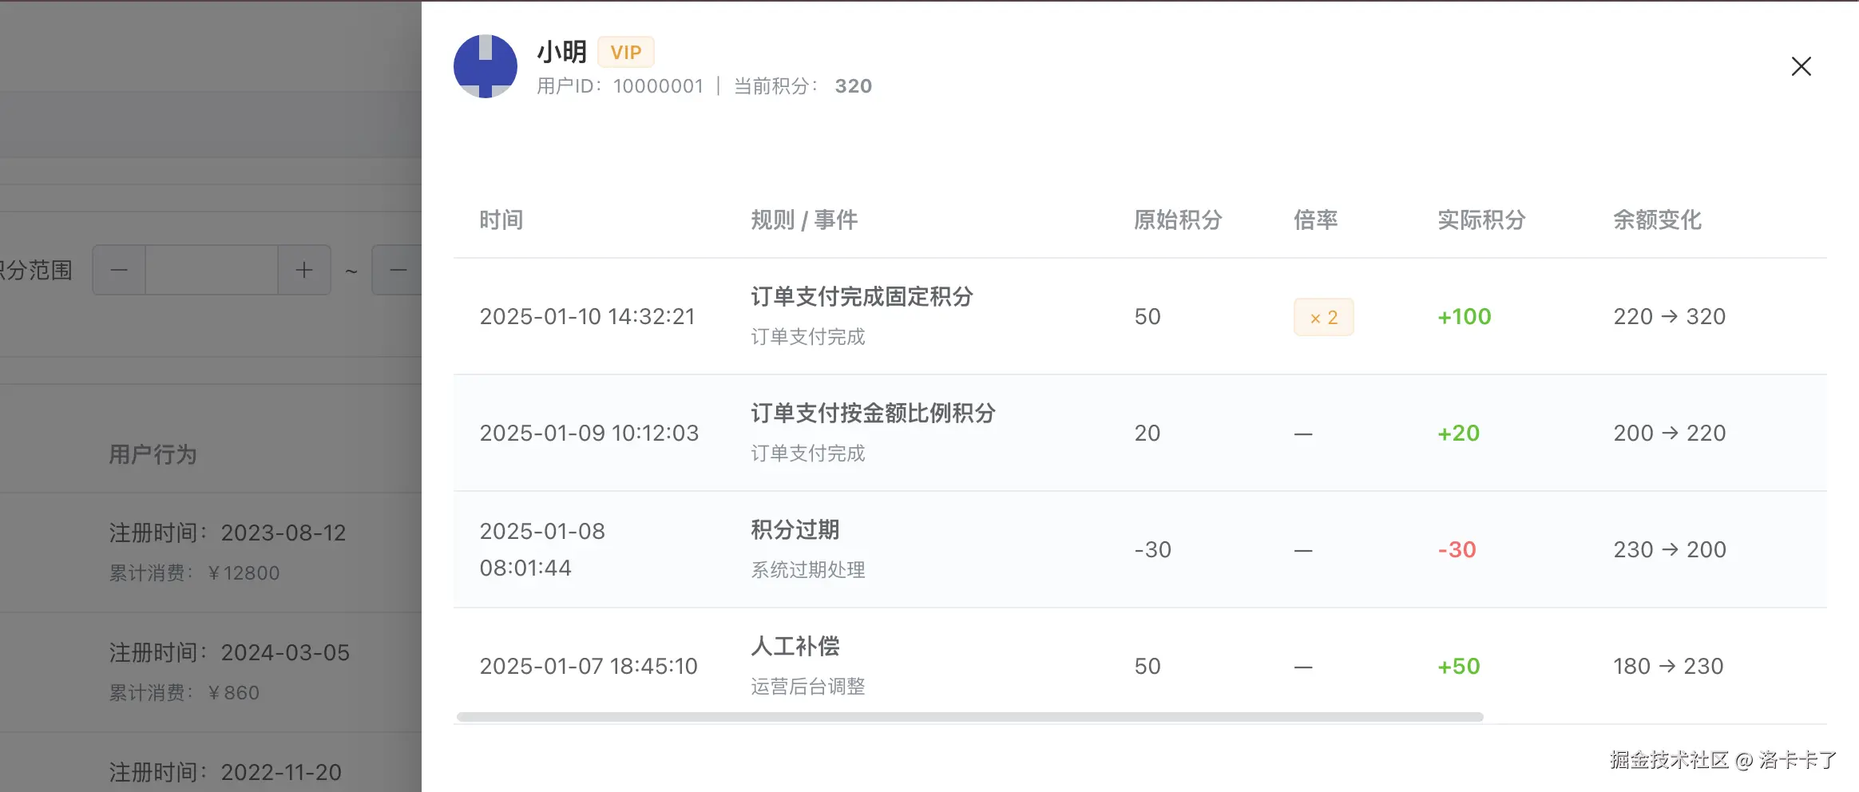This screenshot has width=1859, height=792.
Task: Click the +100 actual points value
Action: (x=1464, y=317)
